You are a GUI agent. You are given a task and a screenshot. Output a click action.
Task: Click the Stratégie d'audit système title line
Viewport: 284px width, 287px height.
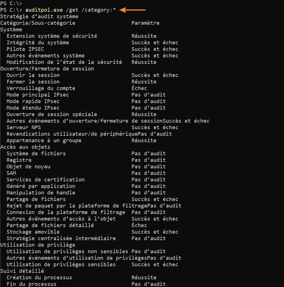coord(39,16)
